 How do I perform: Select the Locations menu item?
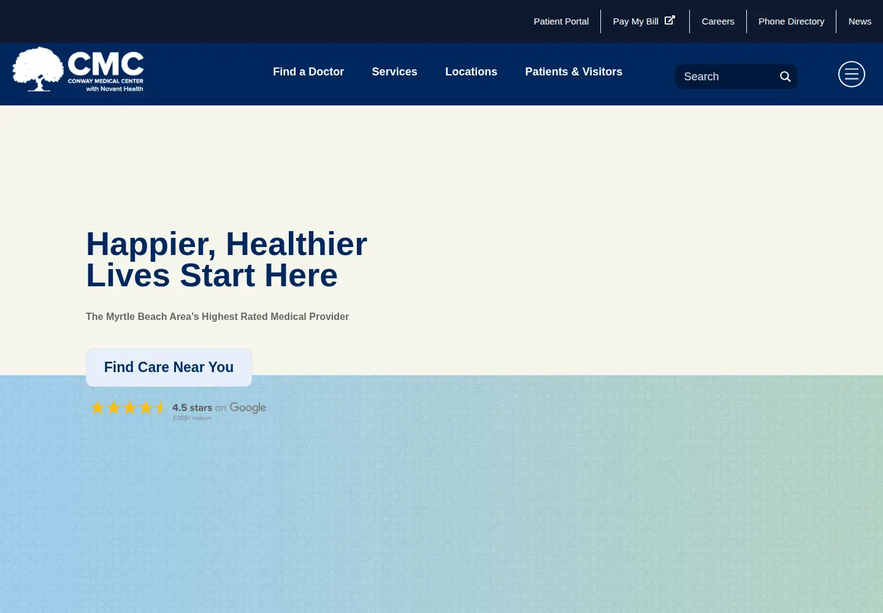471,72
